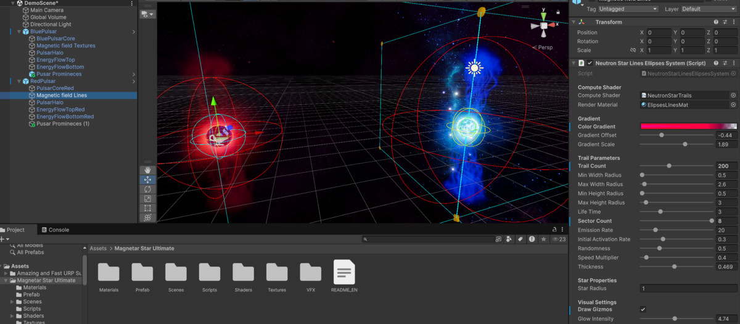The height and width of the screenshot is (324, 740).
Task: Open script component help icon
Action: 716,63
